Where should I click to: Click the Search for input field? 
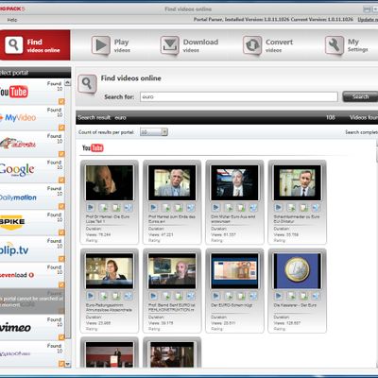239,96
